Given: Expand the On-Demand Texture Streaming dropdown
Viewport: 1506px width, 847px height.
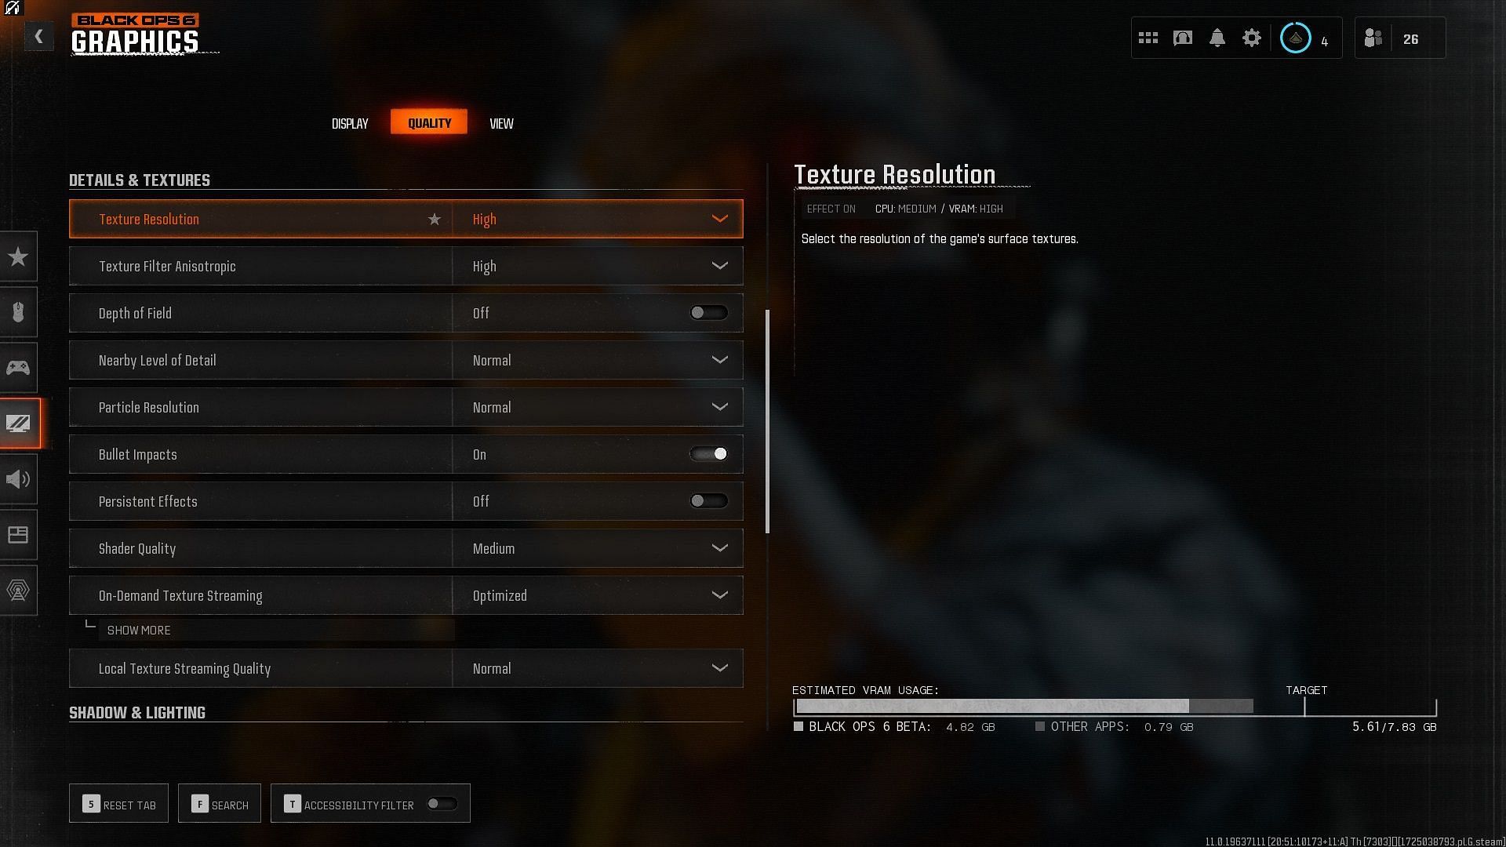Looking at the screenshot, I should [x=721, y=594].
